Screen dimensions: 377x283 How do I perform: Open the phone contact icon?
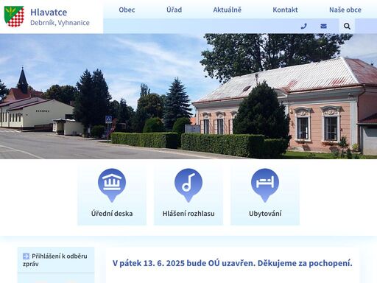pos(304,26)
